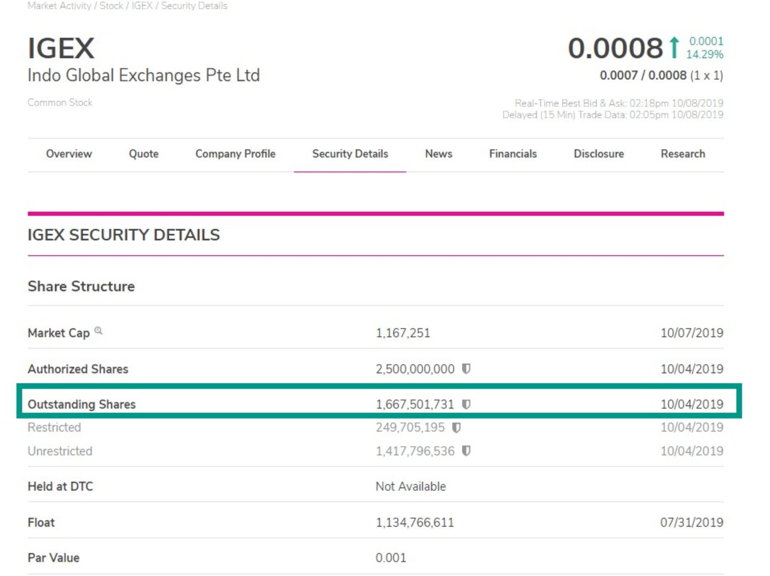Click the Held at DTC label
The width and height of the screenshot is (770, 576).
click(60, 486)
